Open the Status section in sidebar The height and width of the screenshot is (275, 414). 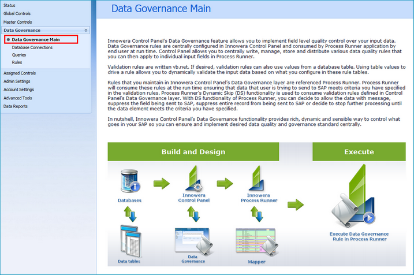point(9,5)
